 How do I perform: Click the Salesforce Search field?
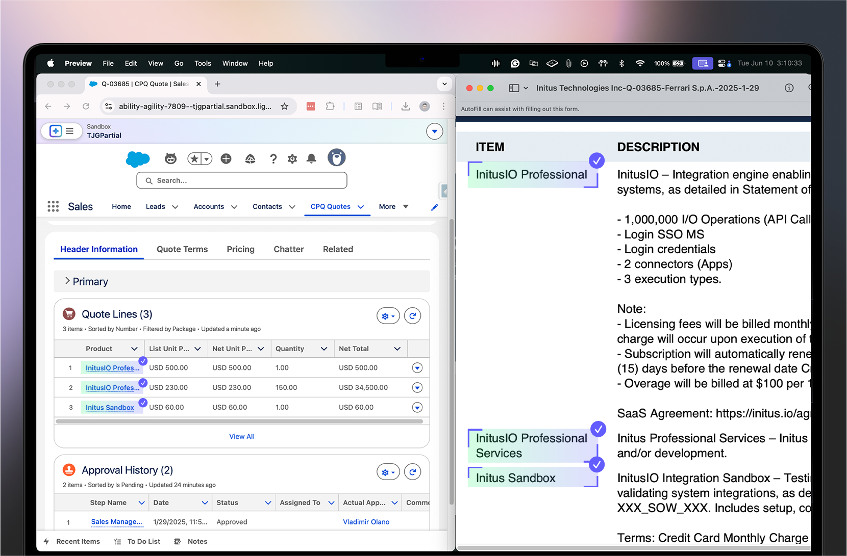click(x=242, y=180)
